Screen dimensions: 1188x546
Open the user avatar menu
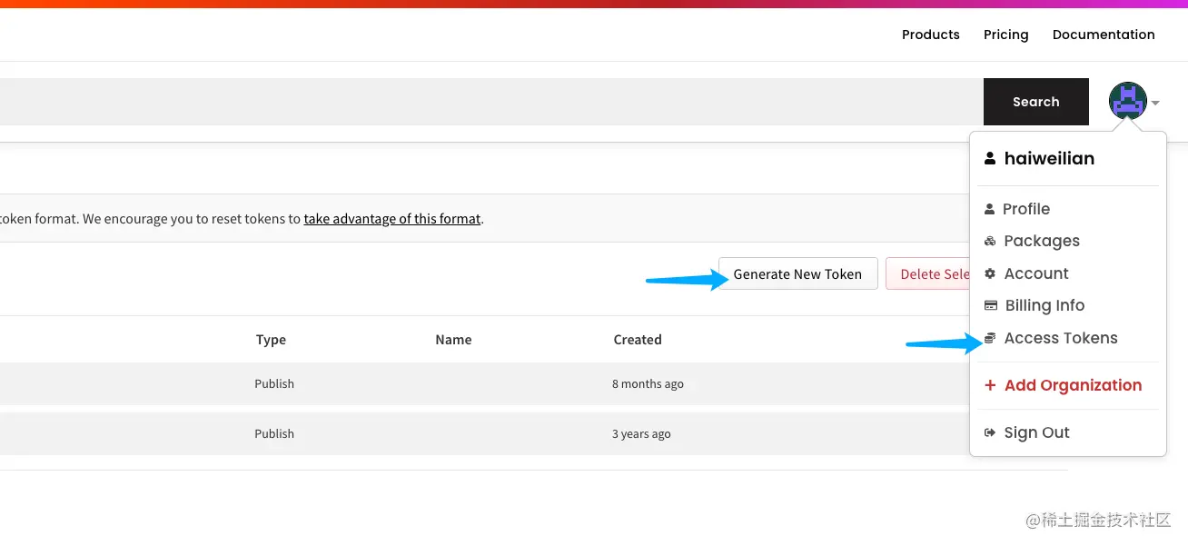pyautogui.click(x=1127, y=101)
